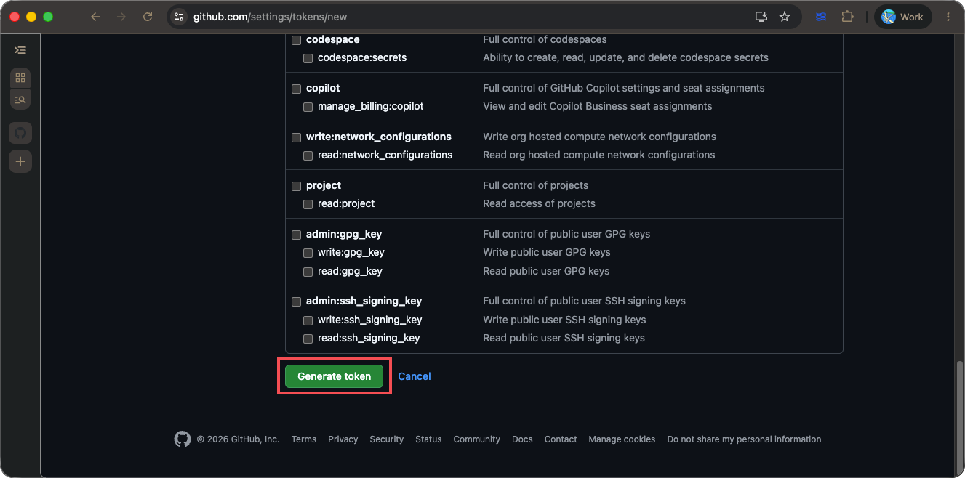This screenshot has width=965, height=478.
Task: Enable the copilot scope checkbox
Action: pos(296,89)
